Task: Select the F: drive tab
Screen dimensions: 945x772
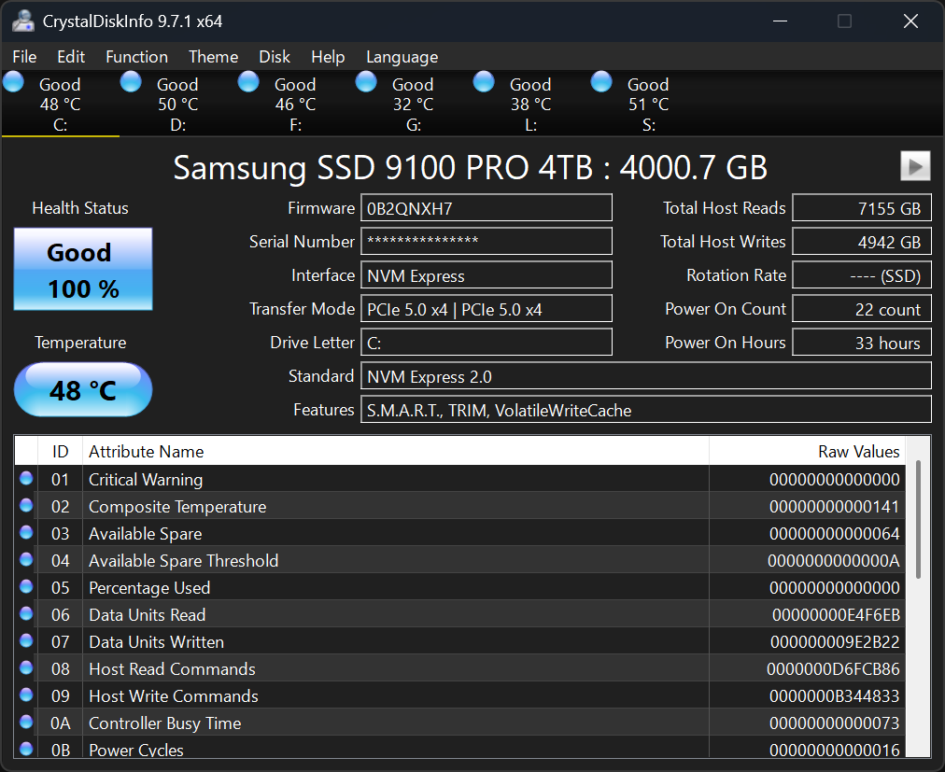Action: (x=295, y=104)
